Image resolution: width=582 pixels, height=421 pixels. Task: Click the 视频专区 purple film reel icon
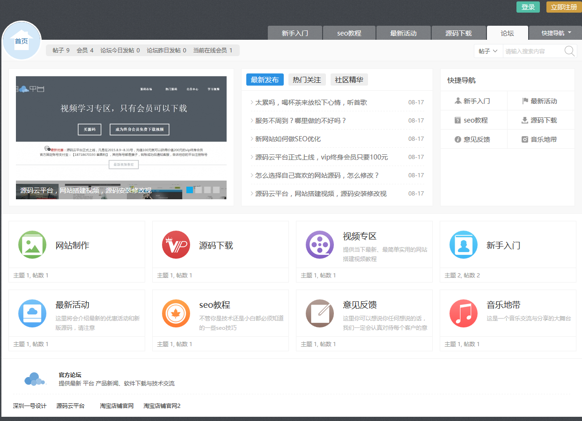click(320, 245)
